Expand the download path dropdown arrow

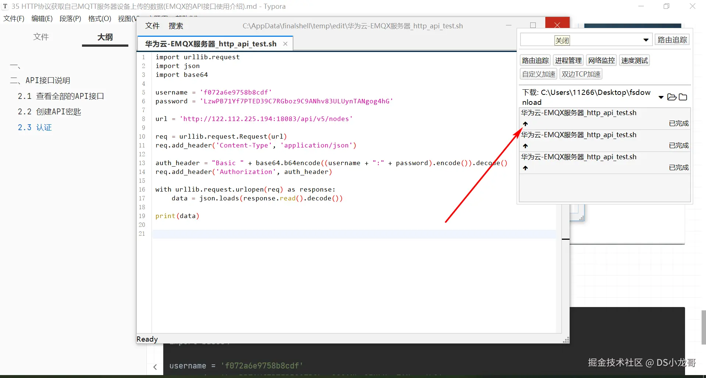click(x=661, y=97)
